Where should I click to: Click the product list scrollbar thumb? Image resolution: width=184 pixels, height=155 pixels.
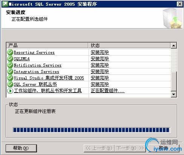point(174,81)
